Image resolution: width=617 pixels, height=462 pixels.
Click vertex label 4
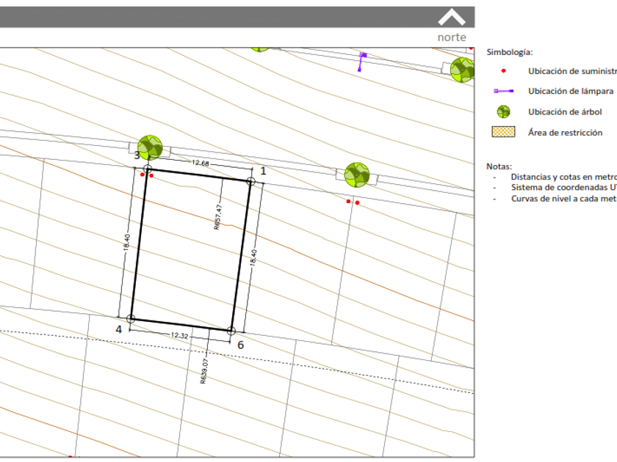[119, 329]
